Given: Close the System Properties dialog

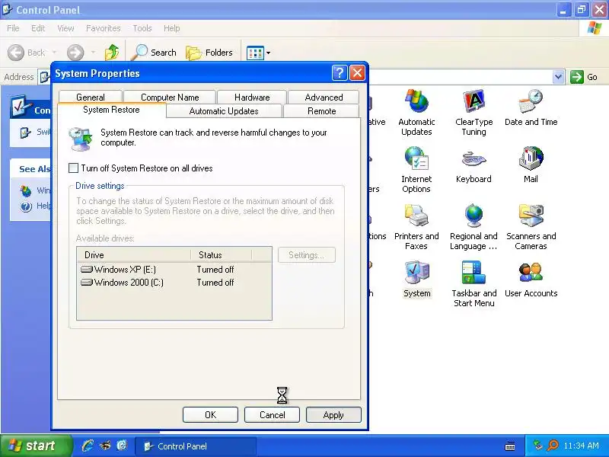Looking at the screenshot, I should (357, 72).
